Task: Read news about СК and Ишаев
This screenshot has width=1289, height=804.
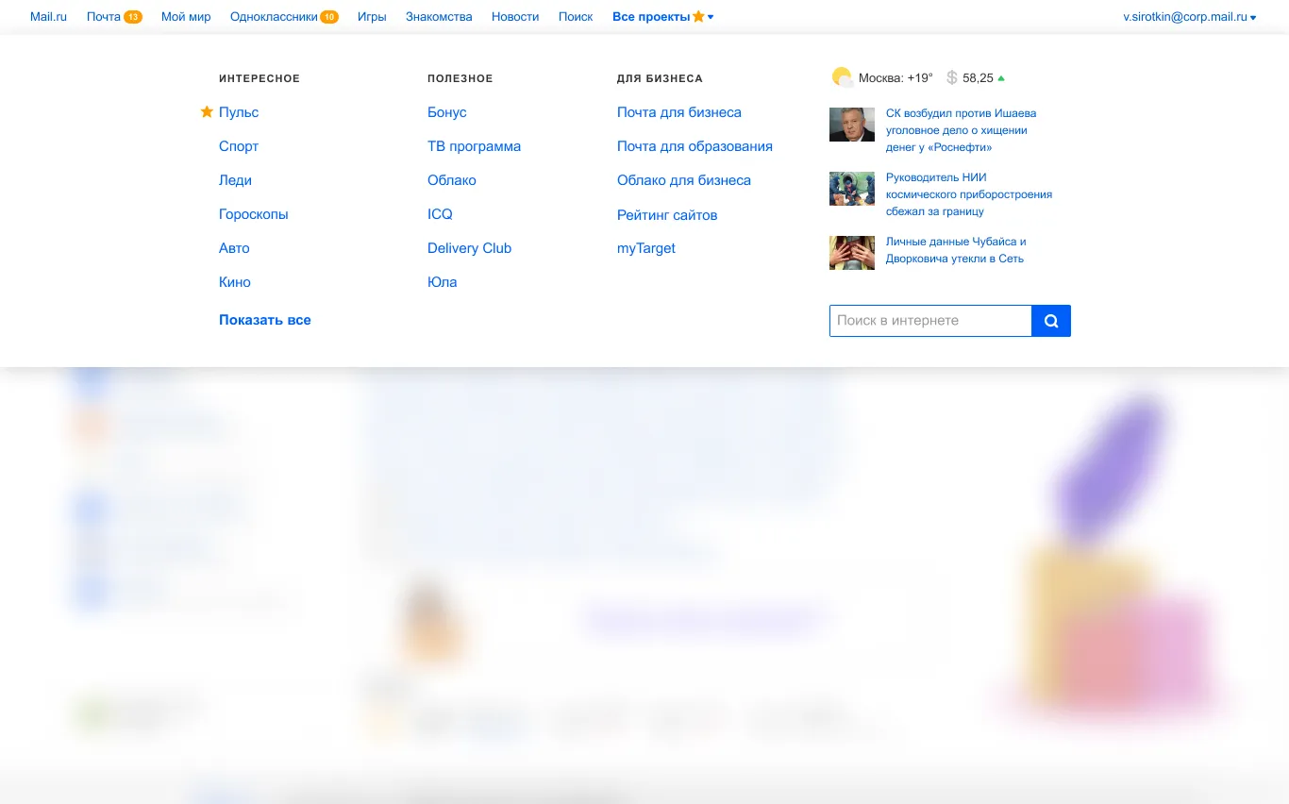Action: pyautogui.click(x=961, y=130)
